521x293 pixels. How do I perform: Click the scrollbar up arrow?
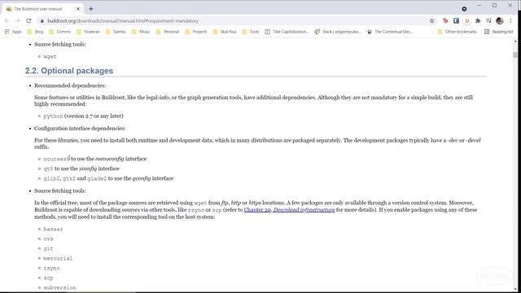(x=514, y=42)
